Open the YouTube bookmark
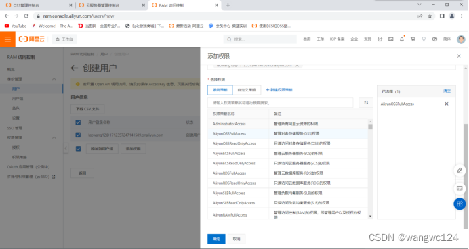The width and height of the screenshot is (469, 249). [x=16, y=26]
